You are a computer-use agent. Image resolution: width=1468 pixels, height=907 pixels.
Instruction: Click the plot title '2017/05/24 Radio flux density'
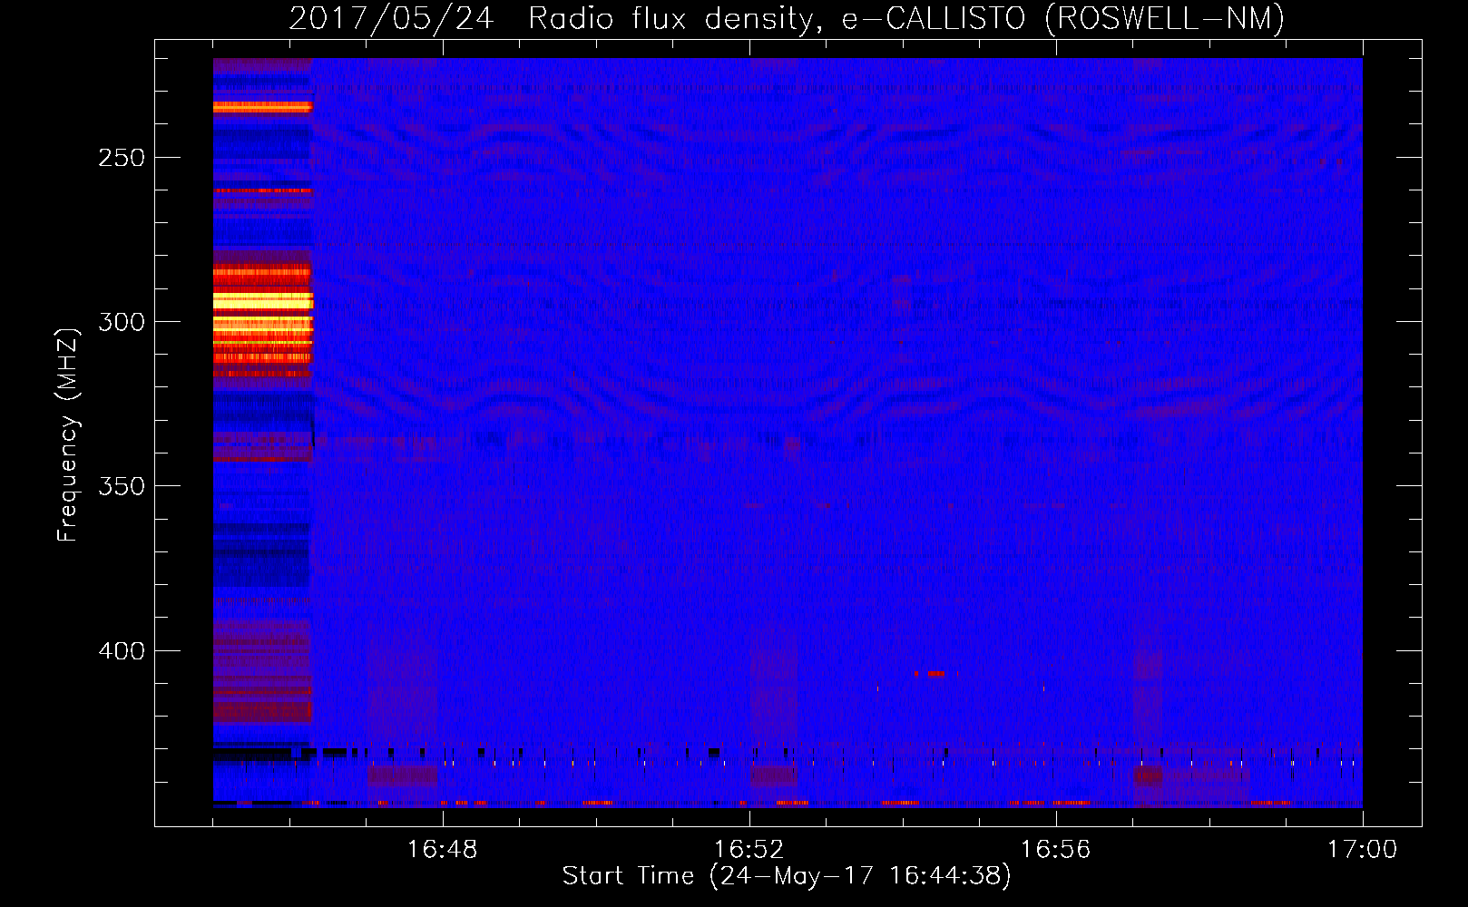(552, 18)
